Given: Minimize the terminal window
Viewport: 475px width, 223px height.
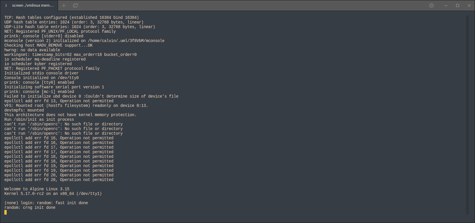Looking at the screenshot, I should click(446, 6).
